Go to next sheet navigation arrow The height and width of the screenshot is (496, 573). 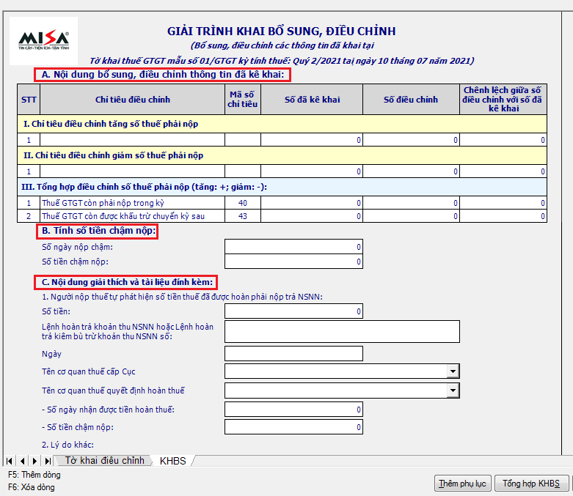pos(34,461)
